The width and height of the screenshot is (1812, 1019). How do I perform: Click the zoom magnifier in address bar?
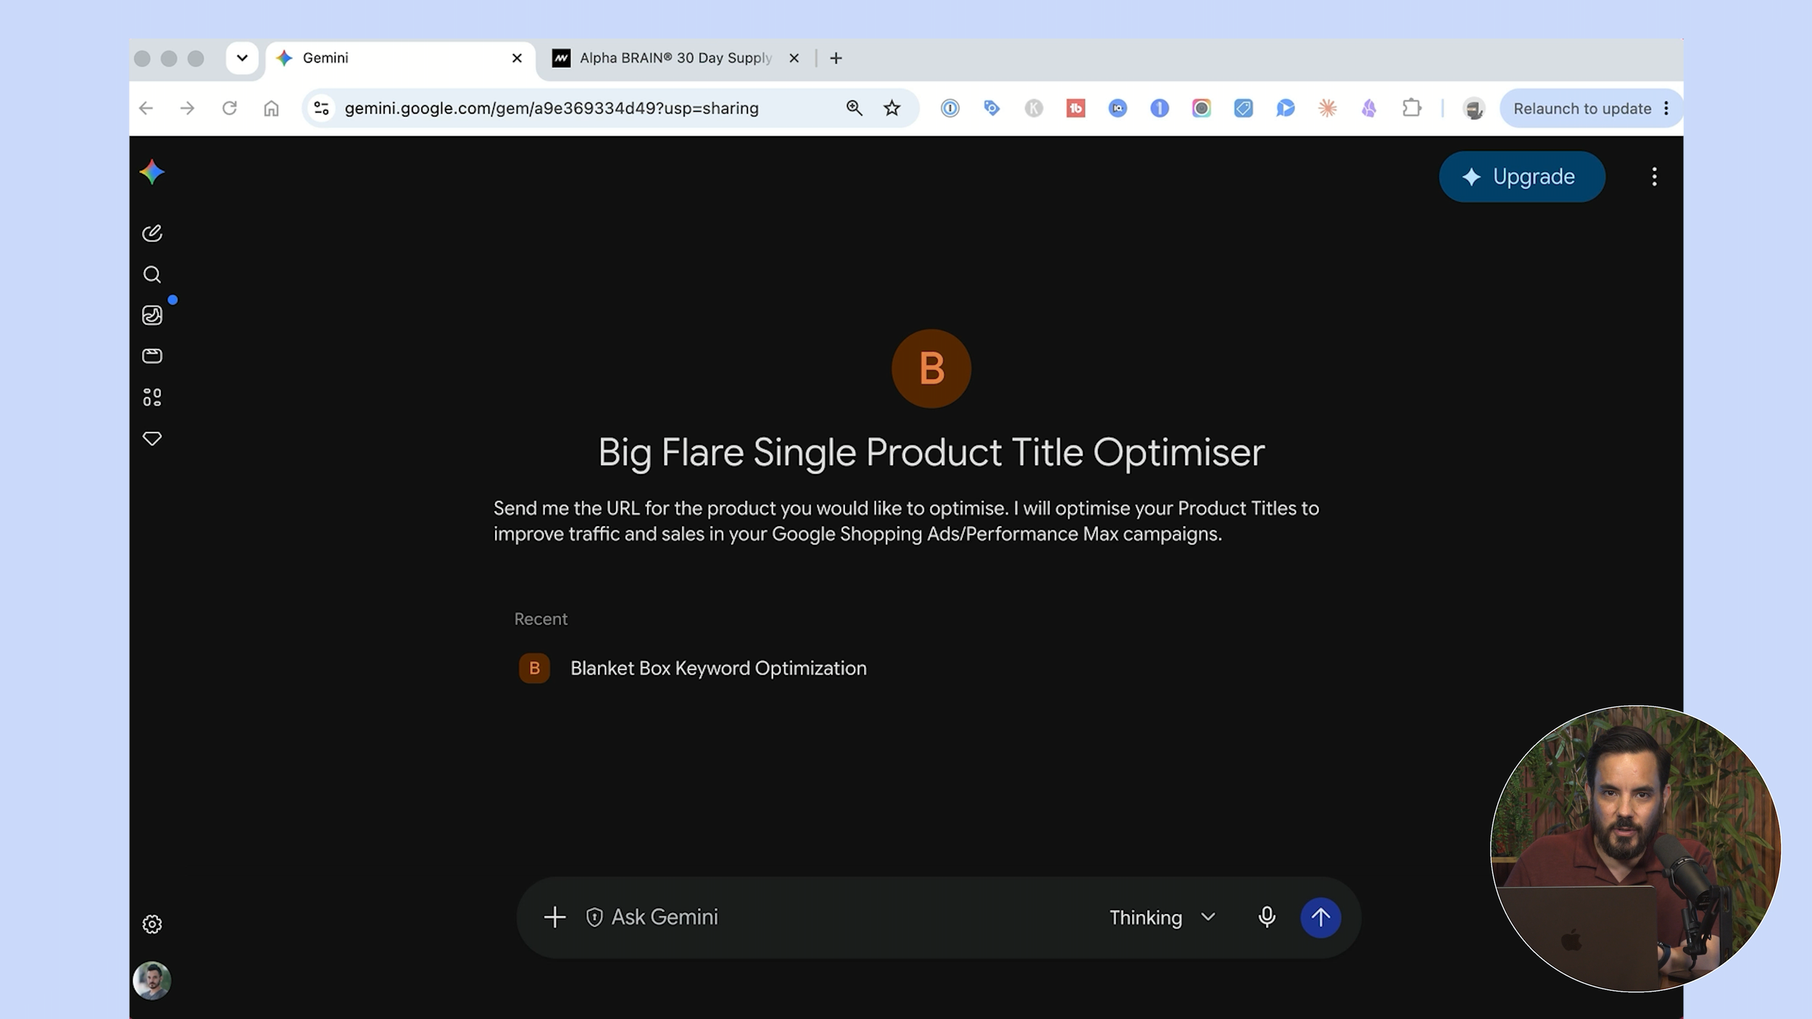pos(854,108)
